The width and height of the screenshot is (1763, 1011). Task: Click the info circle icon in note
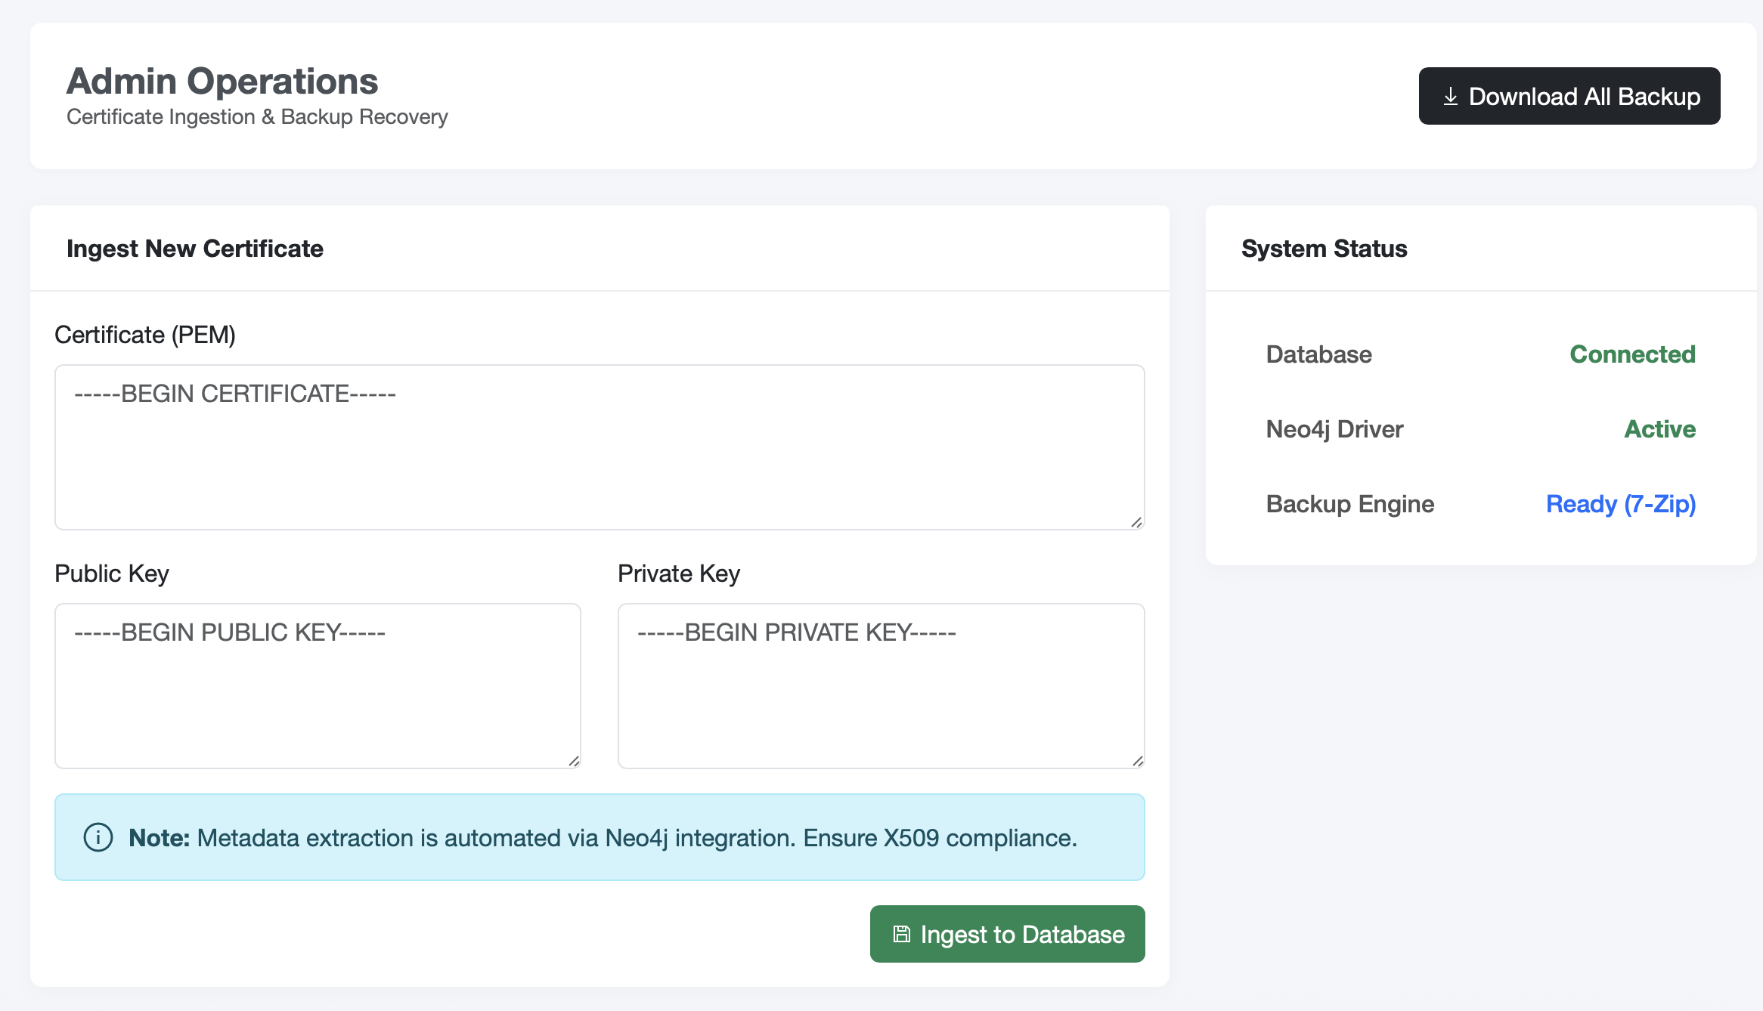pos(98,837)
